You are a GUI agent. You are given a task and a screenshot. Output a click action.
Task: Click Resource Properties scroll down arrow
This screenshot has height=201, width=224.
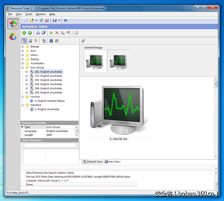click(x=77, y=135)
